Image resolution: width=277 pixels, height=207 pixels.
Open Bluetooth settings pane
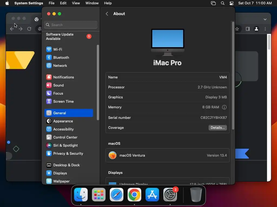(x=69, y=57)
